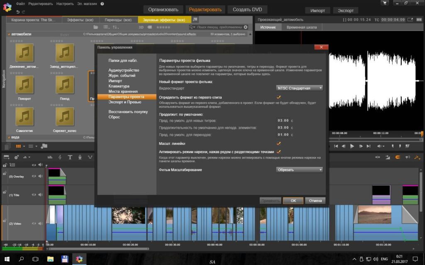This screenshot has width=425, height=265.
Task: Hide the Overlay track via its eye icon
Action: [34, 176]
